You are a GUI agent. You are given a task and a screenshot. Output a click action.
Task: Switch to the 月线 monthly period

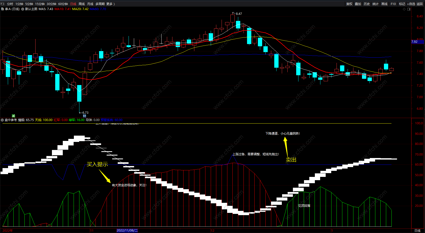click(x=90, y=4)
